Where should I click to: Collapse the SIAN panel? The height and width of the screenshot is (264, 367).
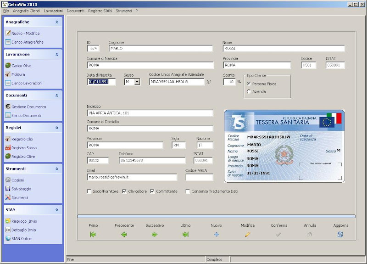56,210
